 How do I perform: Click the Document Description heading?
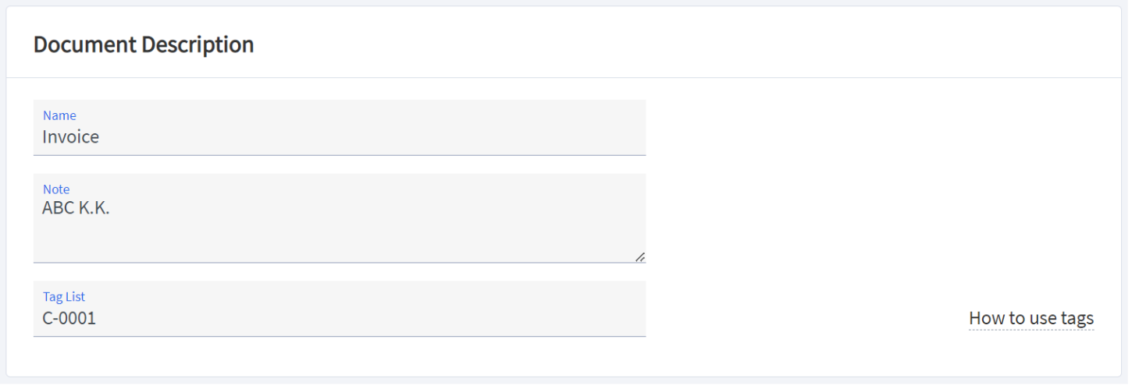coord(144,44)
